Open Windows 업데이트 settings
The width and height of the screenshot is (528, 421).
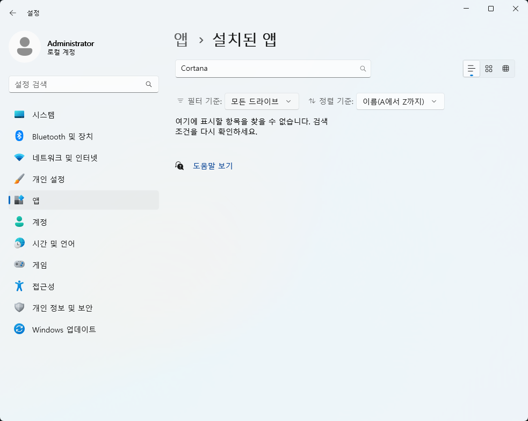click(x=83, y=329)
